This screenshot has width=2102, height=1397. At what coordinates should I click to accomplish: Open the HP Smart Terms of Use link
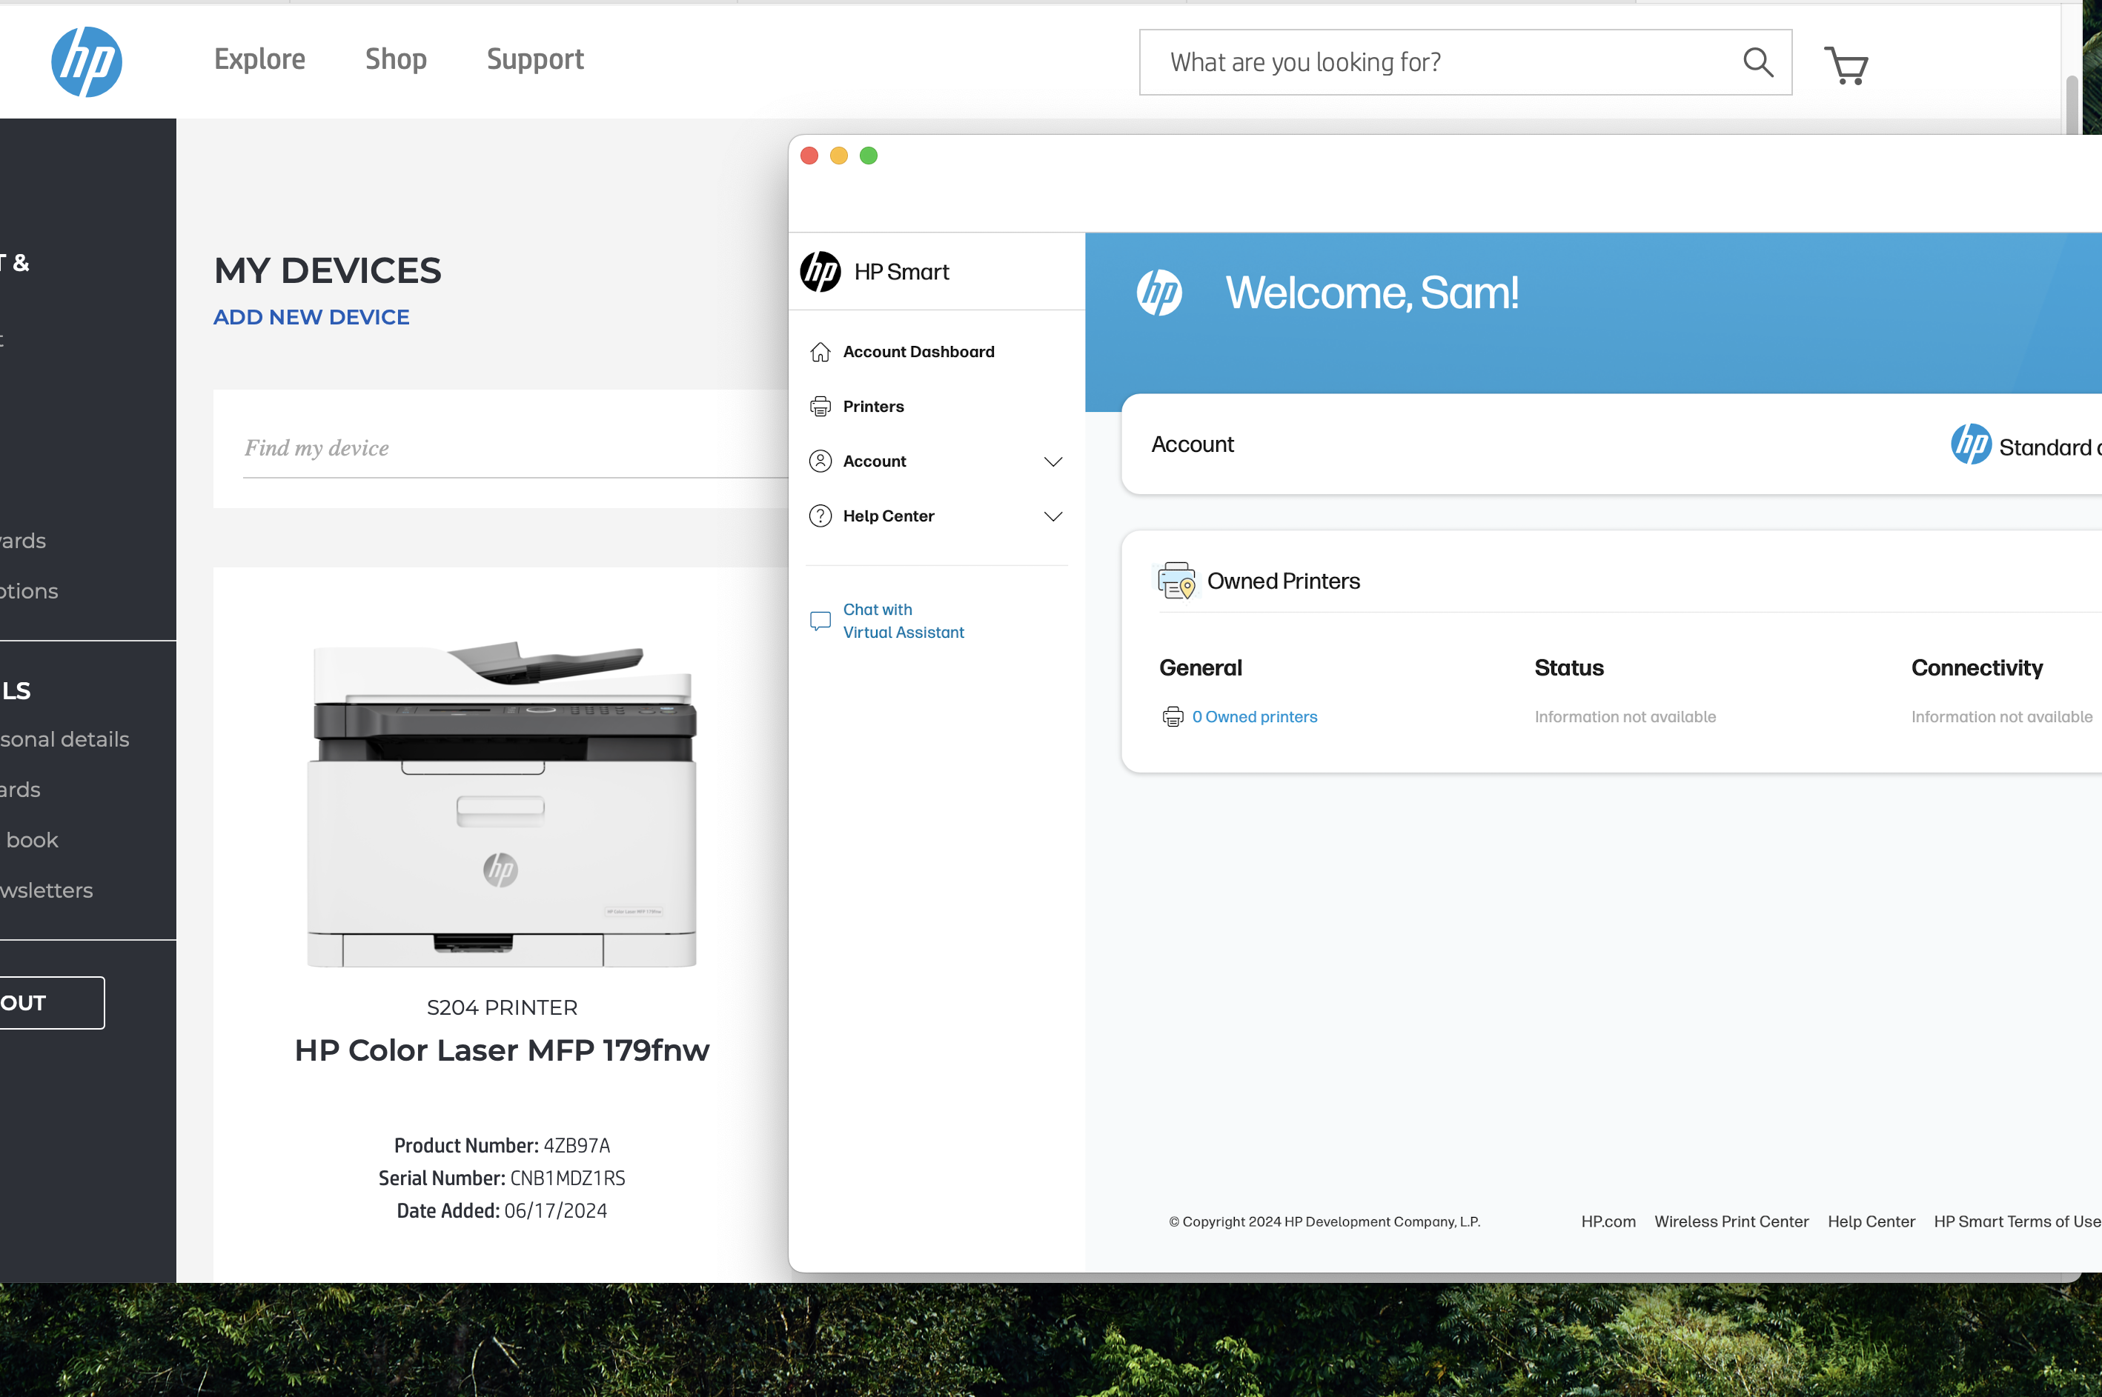2017,1221
